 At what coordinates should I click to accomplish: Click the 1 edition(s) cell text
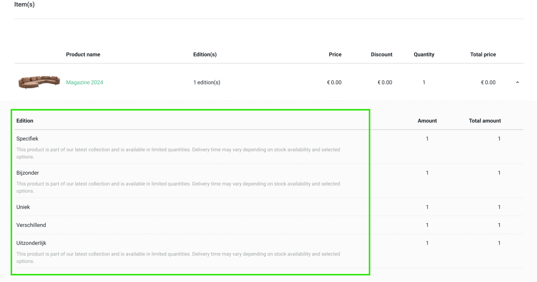tap(207, 82)
